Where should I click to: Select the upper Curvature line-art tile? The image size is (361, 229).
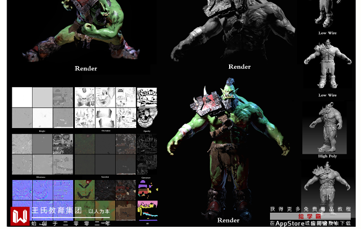tap(147, 144)
